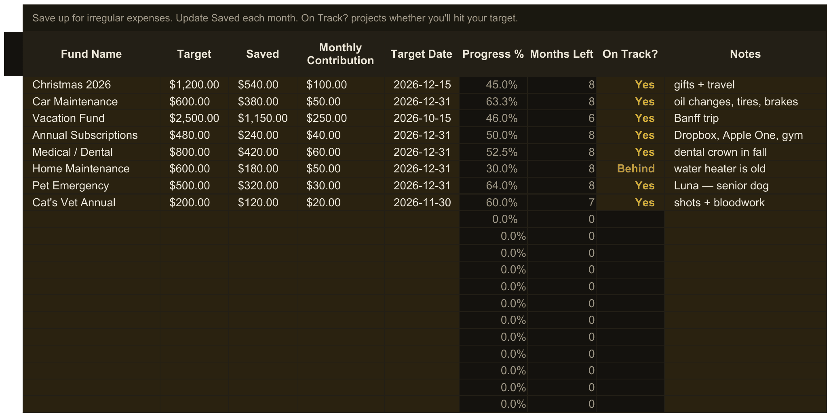This screenshot has height=417, width=831.
Task: Select the 52.5% progress cell
Action: (493, 152)
